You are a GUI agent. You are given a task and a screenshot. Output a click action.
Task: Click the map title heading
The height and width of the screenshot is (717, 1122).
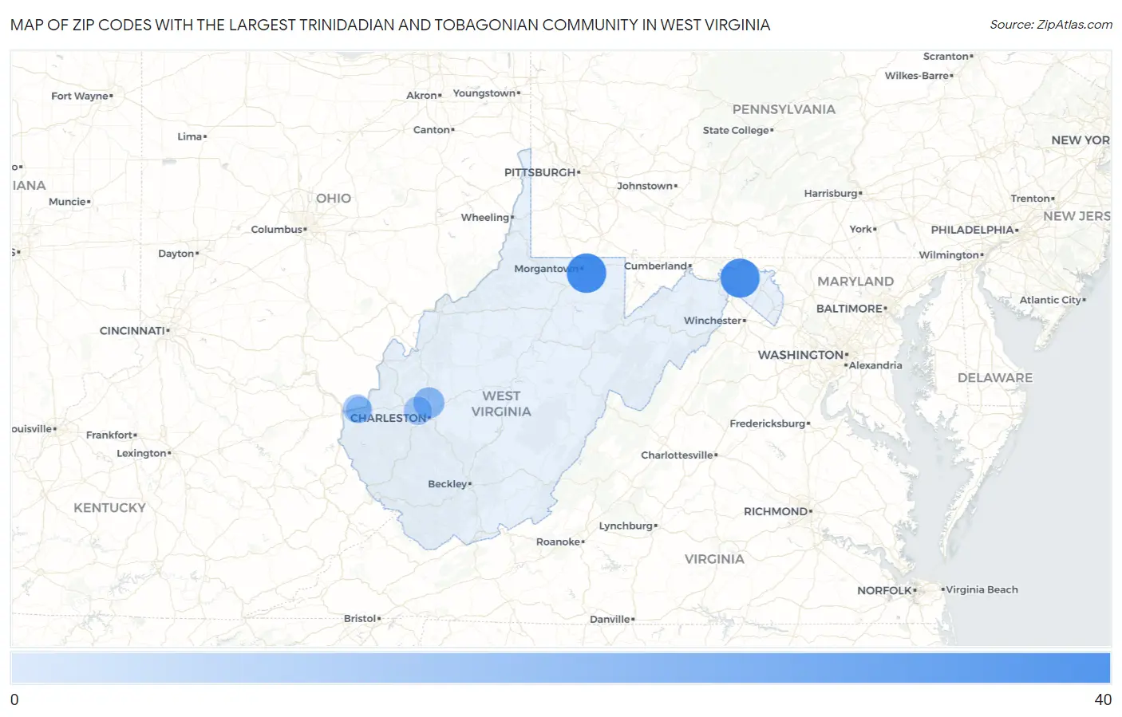[390, 25]
